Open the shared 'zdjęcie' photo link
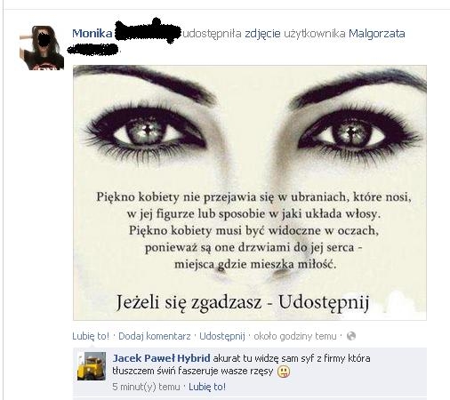450x400 pixels. (262, 34)
